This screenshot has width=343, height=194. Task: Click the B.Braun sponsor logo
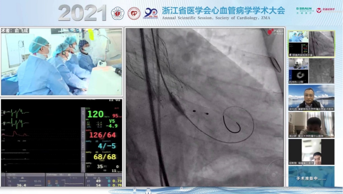[304, 10]
